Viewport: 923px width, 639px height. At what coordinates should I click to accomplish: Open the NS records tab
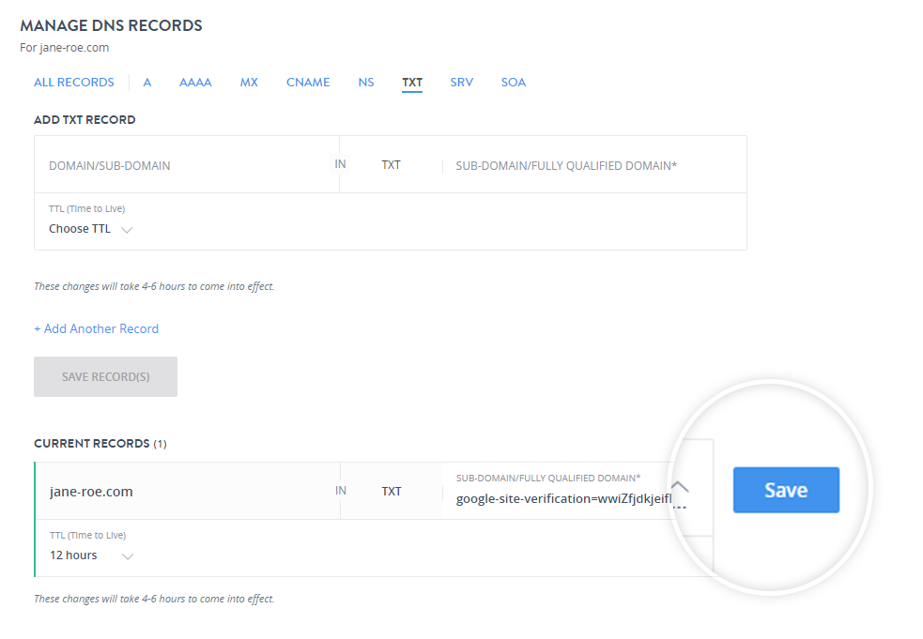(366, 83)
